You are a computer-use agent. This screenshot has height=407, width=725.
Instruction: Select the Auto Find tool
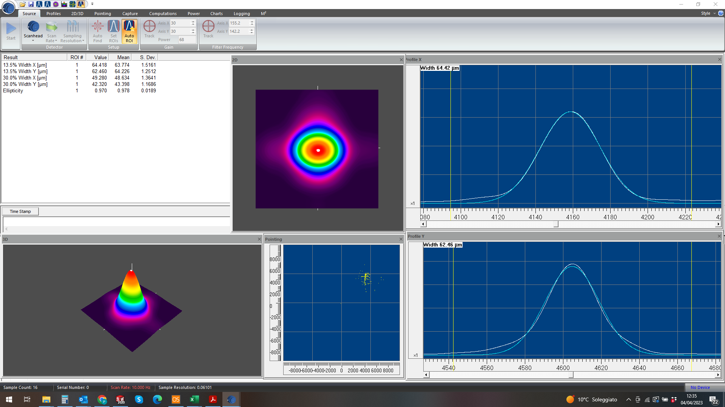click(x=98, y=31)
